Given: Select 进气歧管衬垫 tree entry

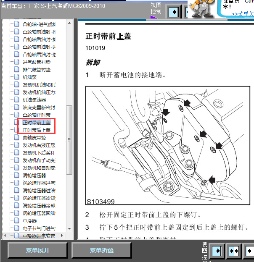Looking at the screenshot, I should pos(37,62).
